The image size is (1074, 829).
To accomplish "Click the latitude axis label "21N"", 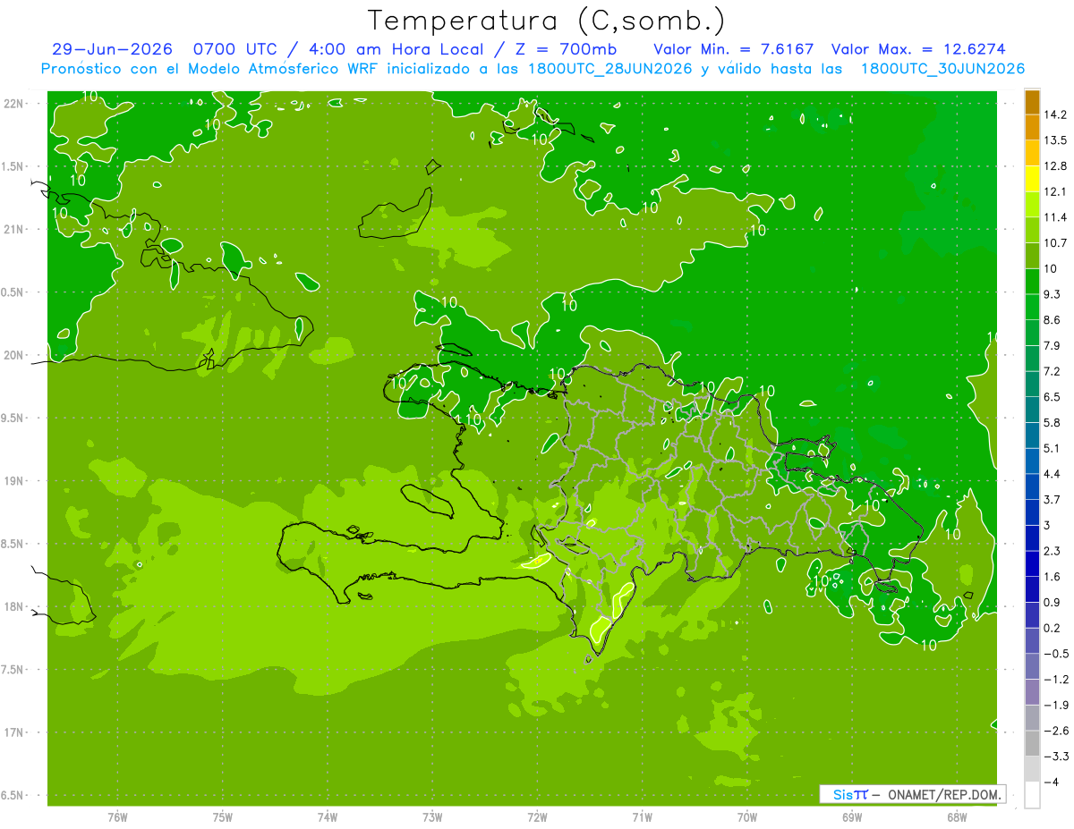I will tap(15, 230).
